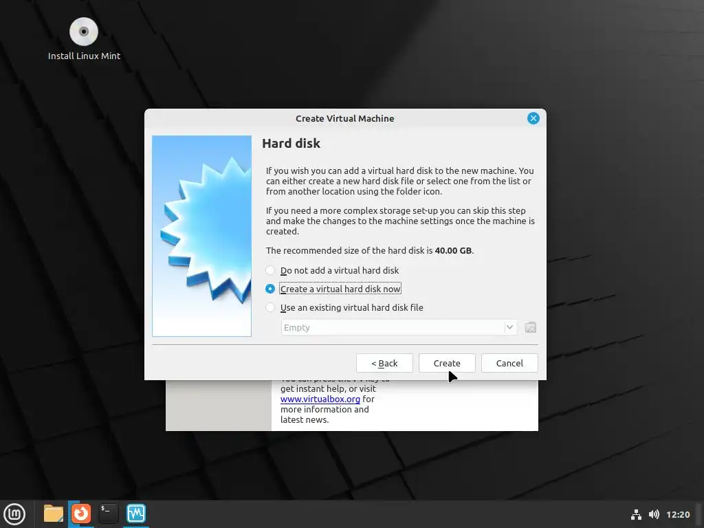Click the Create button
The height and width of the screenshot is (528, 704).
pos(447,363)
